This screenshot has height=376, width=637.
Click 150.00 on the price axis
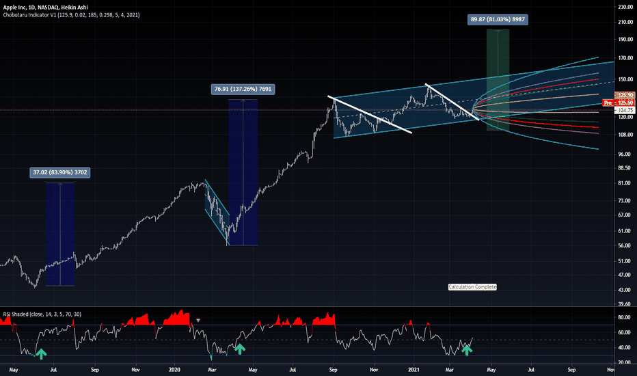point(625,79)
